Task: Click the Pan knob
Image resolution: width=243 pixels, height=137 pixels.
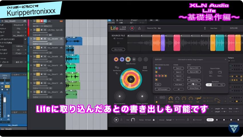Action: pos(184,99)
